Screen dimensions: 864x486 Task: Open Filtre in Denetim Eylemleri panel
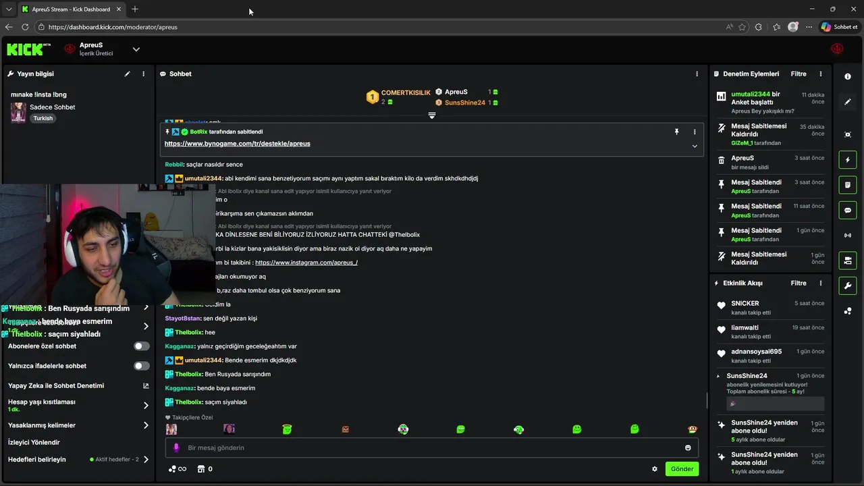point(799,74)
